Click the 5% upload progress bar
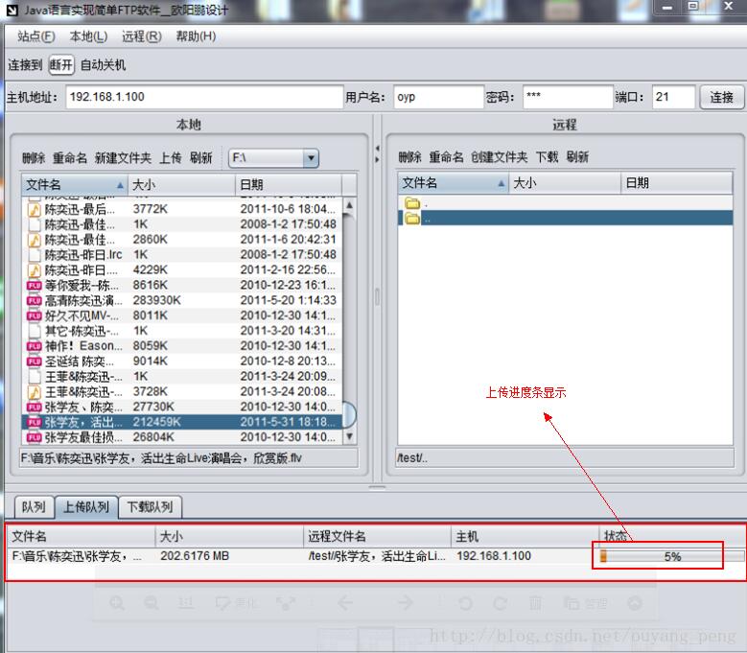This screenshot has width=747, height=653. click(671, 556)
